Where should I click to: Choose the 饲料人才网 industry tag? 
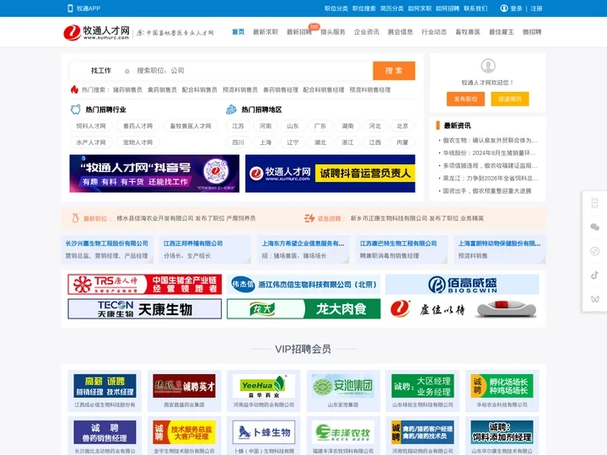pos(91,126)
